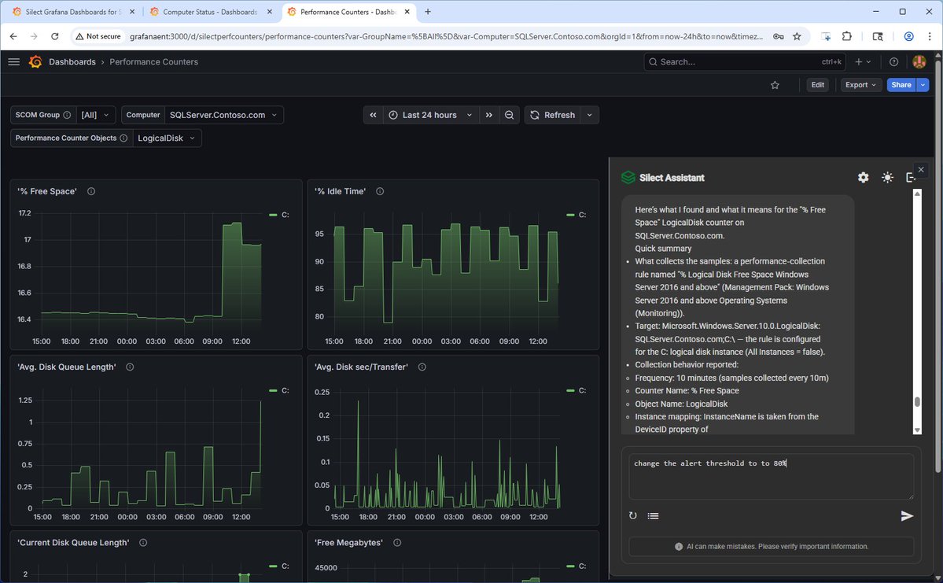Click the Edit dashboard button
Viewport: 943px width, 583px height.
pos(817,84)
